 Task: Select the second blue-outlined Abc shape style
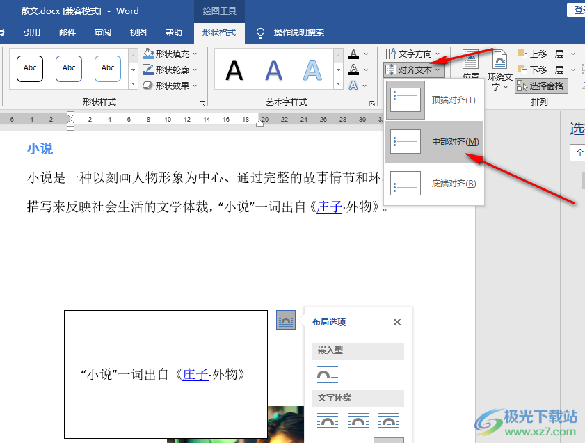tap(69, 69)
